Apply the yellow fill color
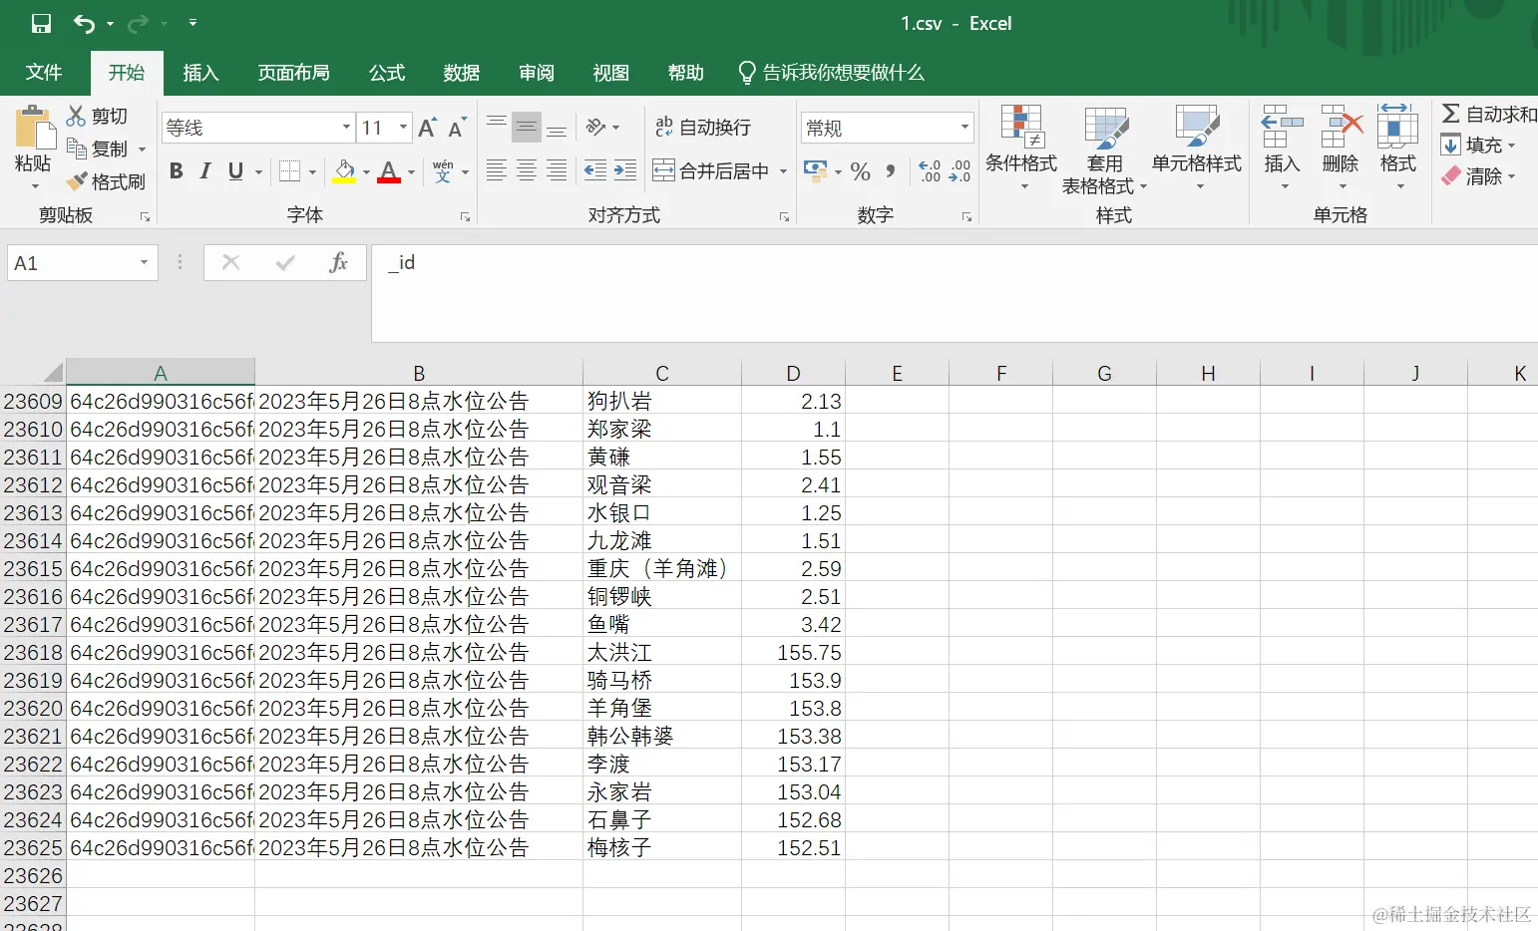This screenshot has height=931, width=1538. (x=344, y=171)
